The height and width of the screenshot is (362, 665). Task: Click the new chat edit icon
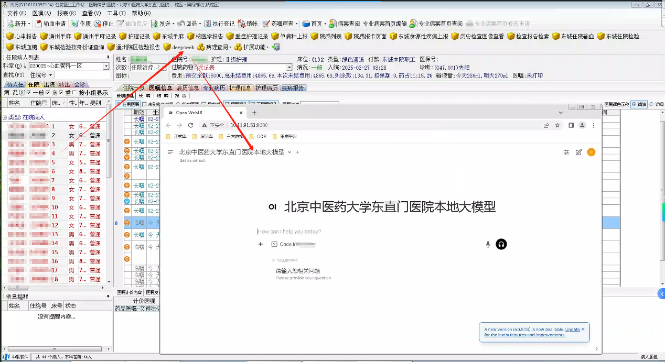[x=578, y=152]
